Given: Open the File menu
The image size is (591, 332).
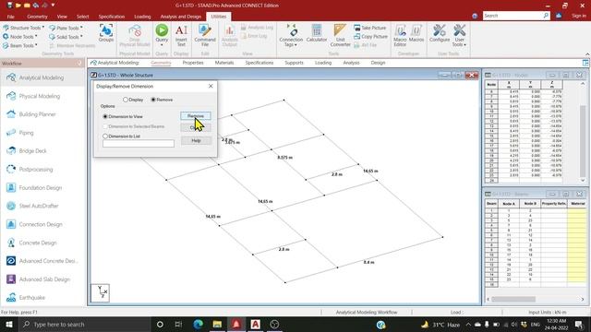Looking at the screenshot, I should [10, 17].
